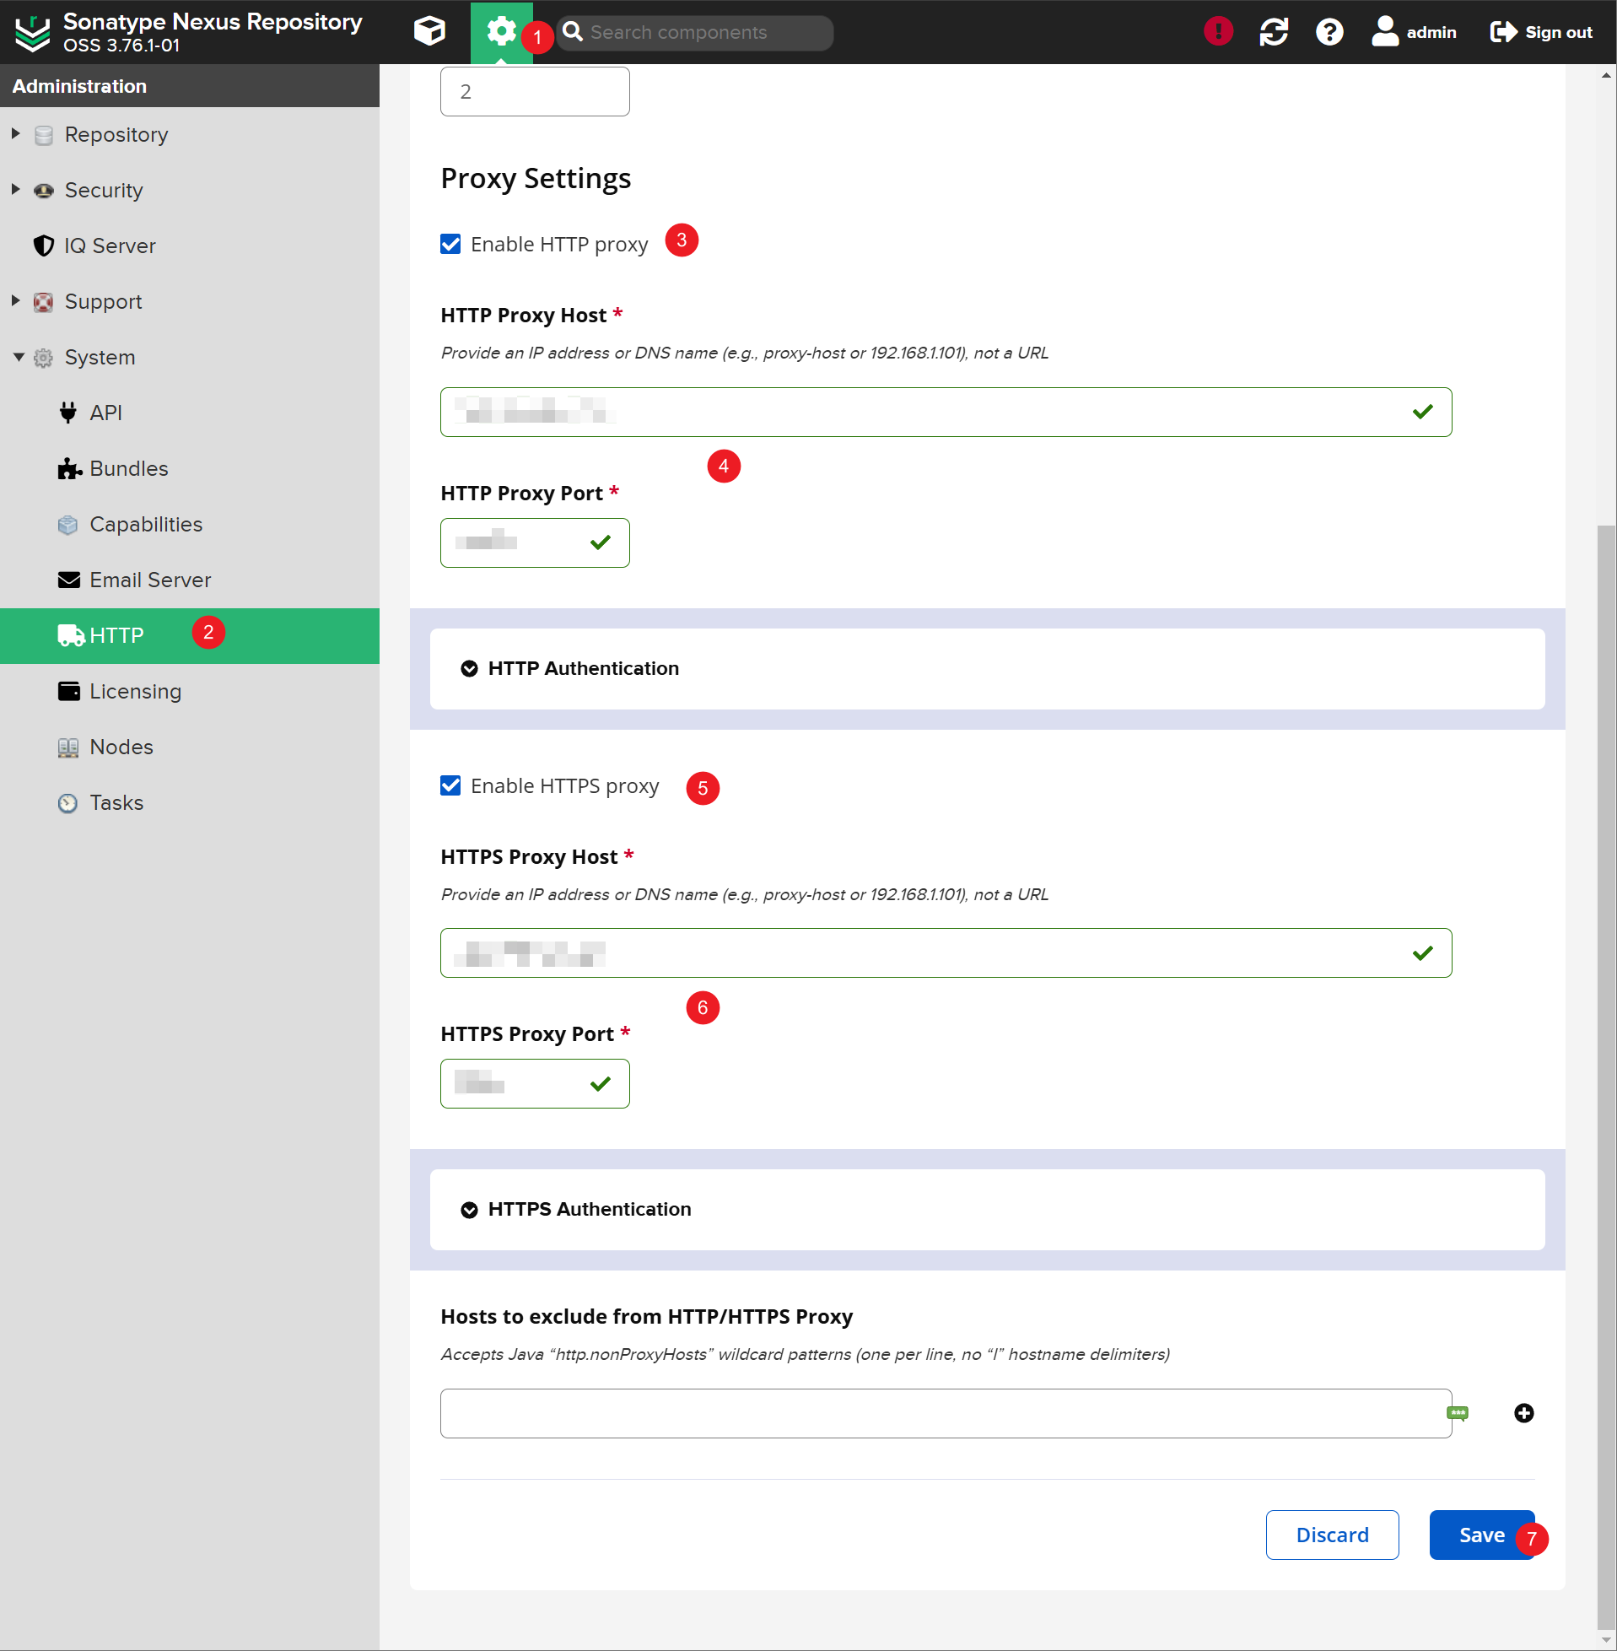The image size is (1617, 1651).
Task: Open the Administration gear icon
Action: click(x=501, y=31)
